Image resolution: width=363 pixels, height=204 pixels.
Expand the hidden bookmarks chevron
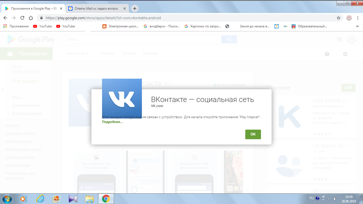click(x=357, y=26)
